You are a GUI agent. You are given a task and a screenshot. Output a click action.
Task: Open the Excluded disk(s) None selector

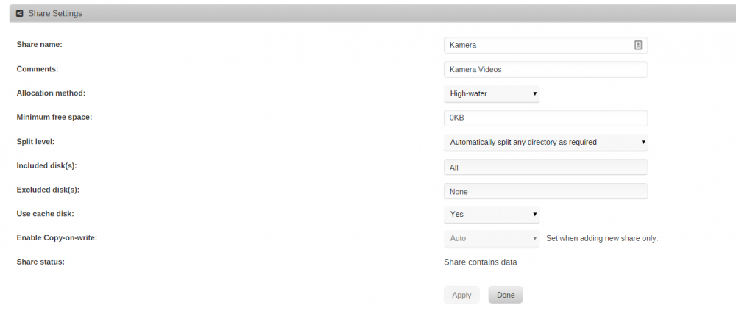[x=545, y=191]
